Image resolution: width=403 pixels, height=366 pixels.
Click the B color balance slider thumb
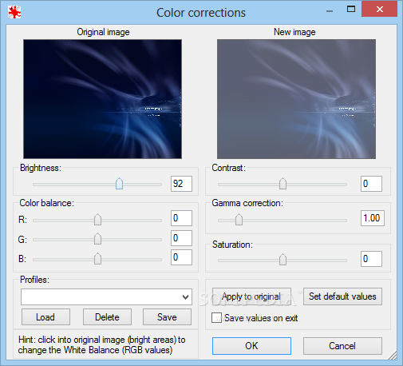(97, 259)
